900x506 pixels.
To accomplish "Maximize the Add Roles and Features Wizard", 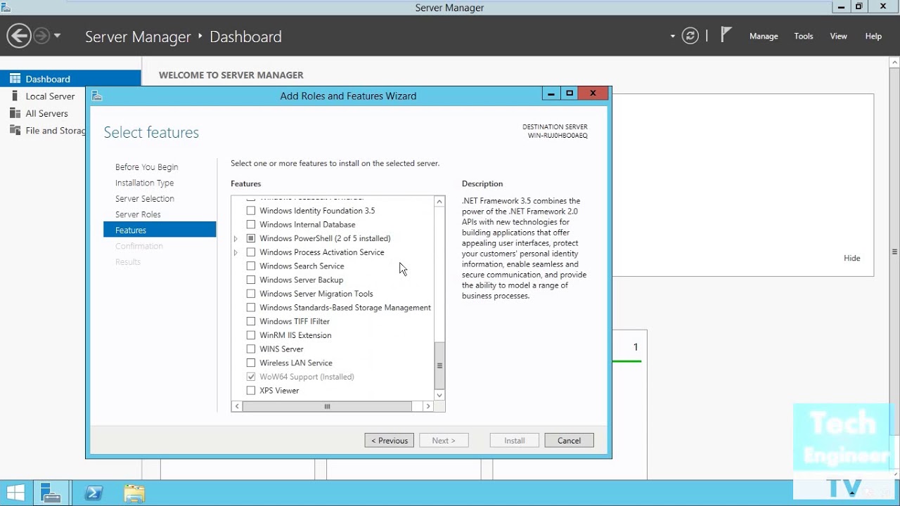I will (570, 93).
